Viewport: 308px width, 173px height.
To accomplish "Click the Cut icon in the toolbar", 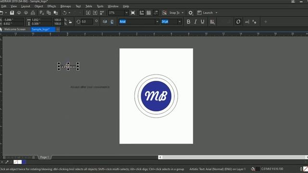I will [42, 13].
